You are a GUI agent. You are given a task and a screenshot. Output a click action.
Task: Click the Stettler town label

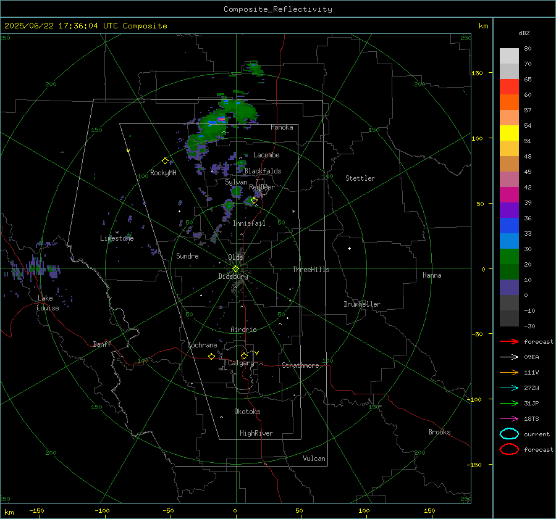[x=360, y=178]
